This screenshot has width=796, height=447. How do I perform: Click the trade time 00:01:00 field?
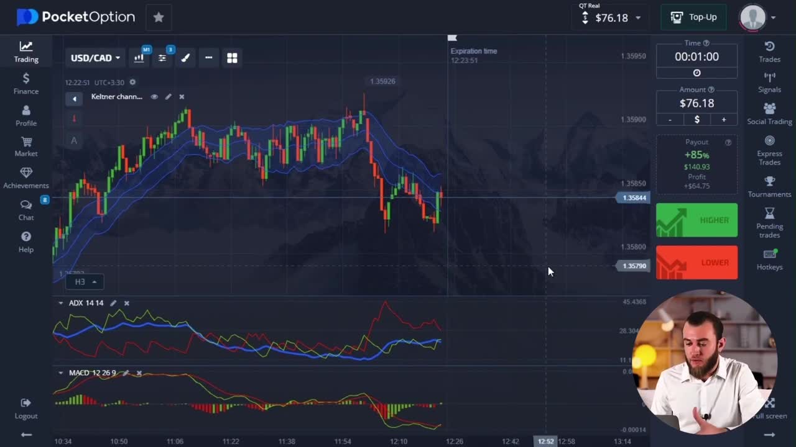pyautogui.click(x=696, y=56)
